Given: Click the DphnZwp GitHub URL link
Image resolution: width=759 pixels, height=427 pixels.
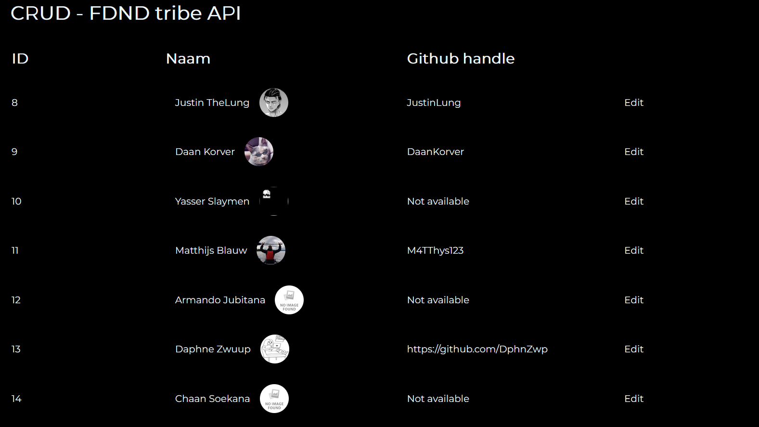Looking at the screenshot, I should [477, 349].
